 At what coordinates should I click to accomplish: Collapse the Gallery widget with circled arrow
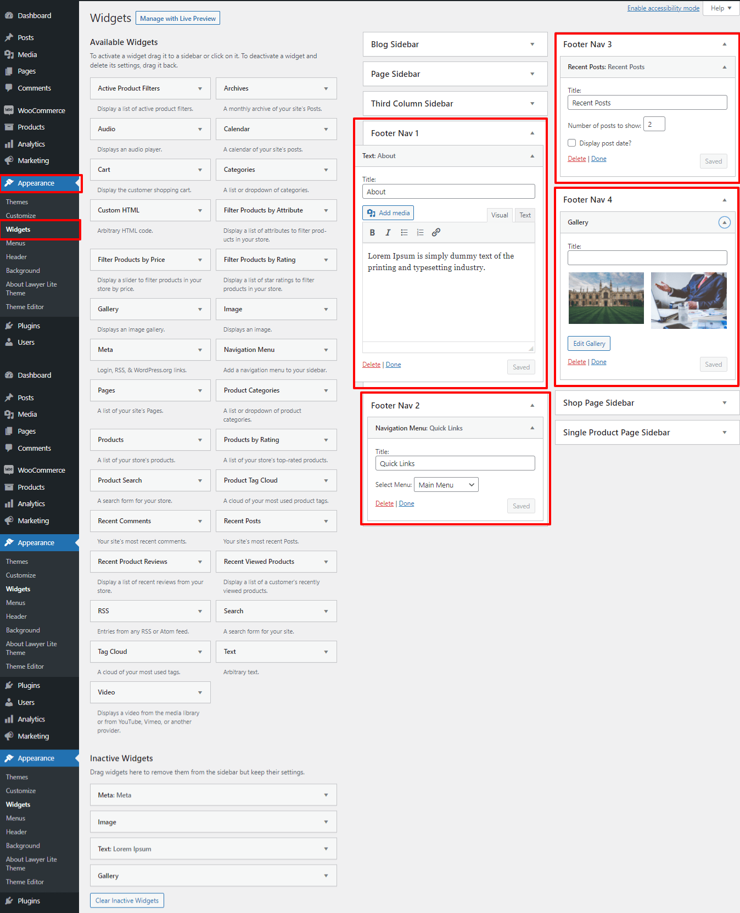(x=724, y=222)
